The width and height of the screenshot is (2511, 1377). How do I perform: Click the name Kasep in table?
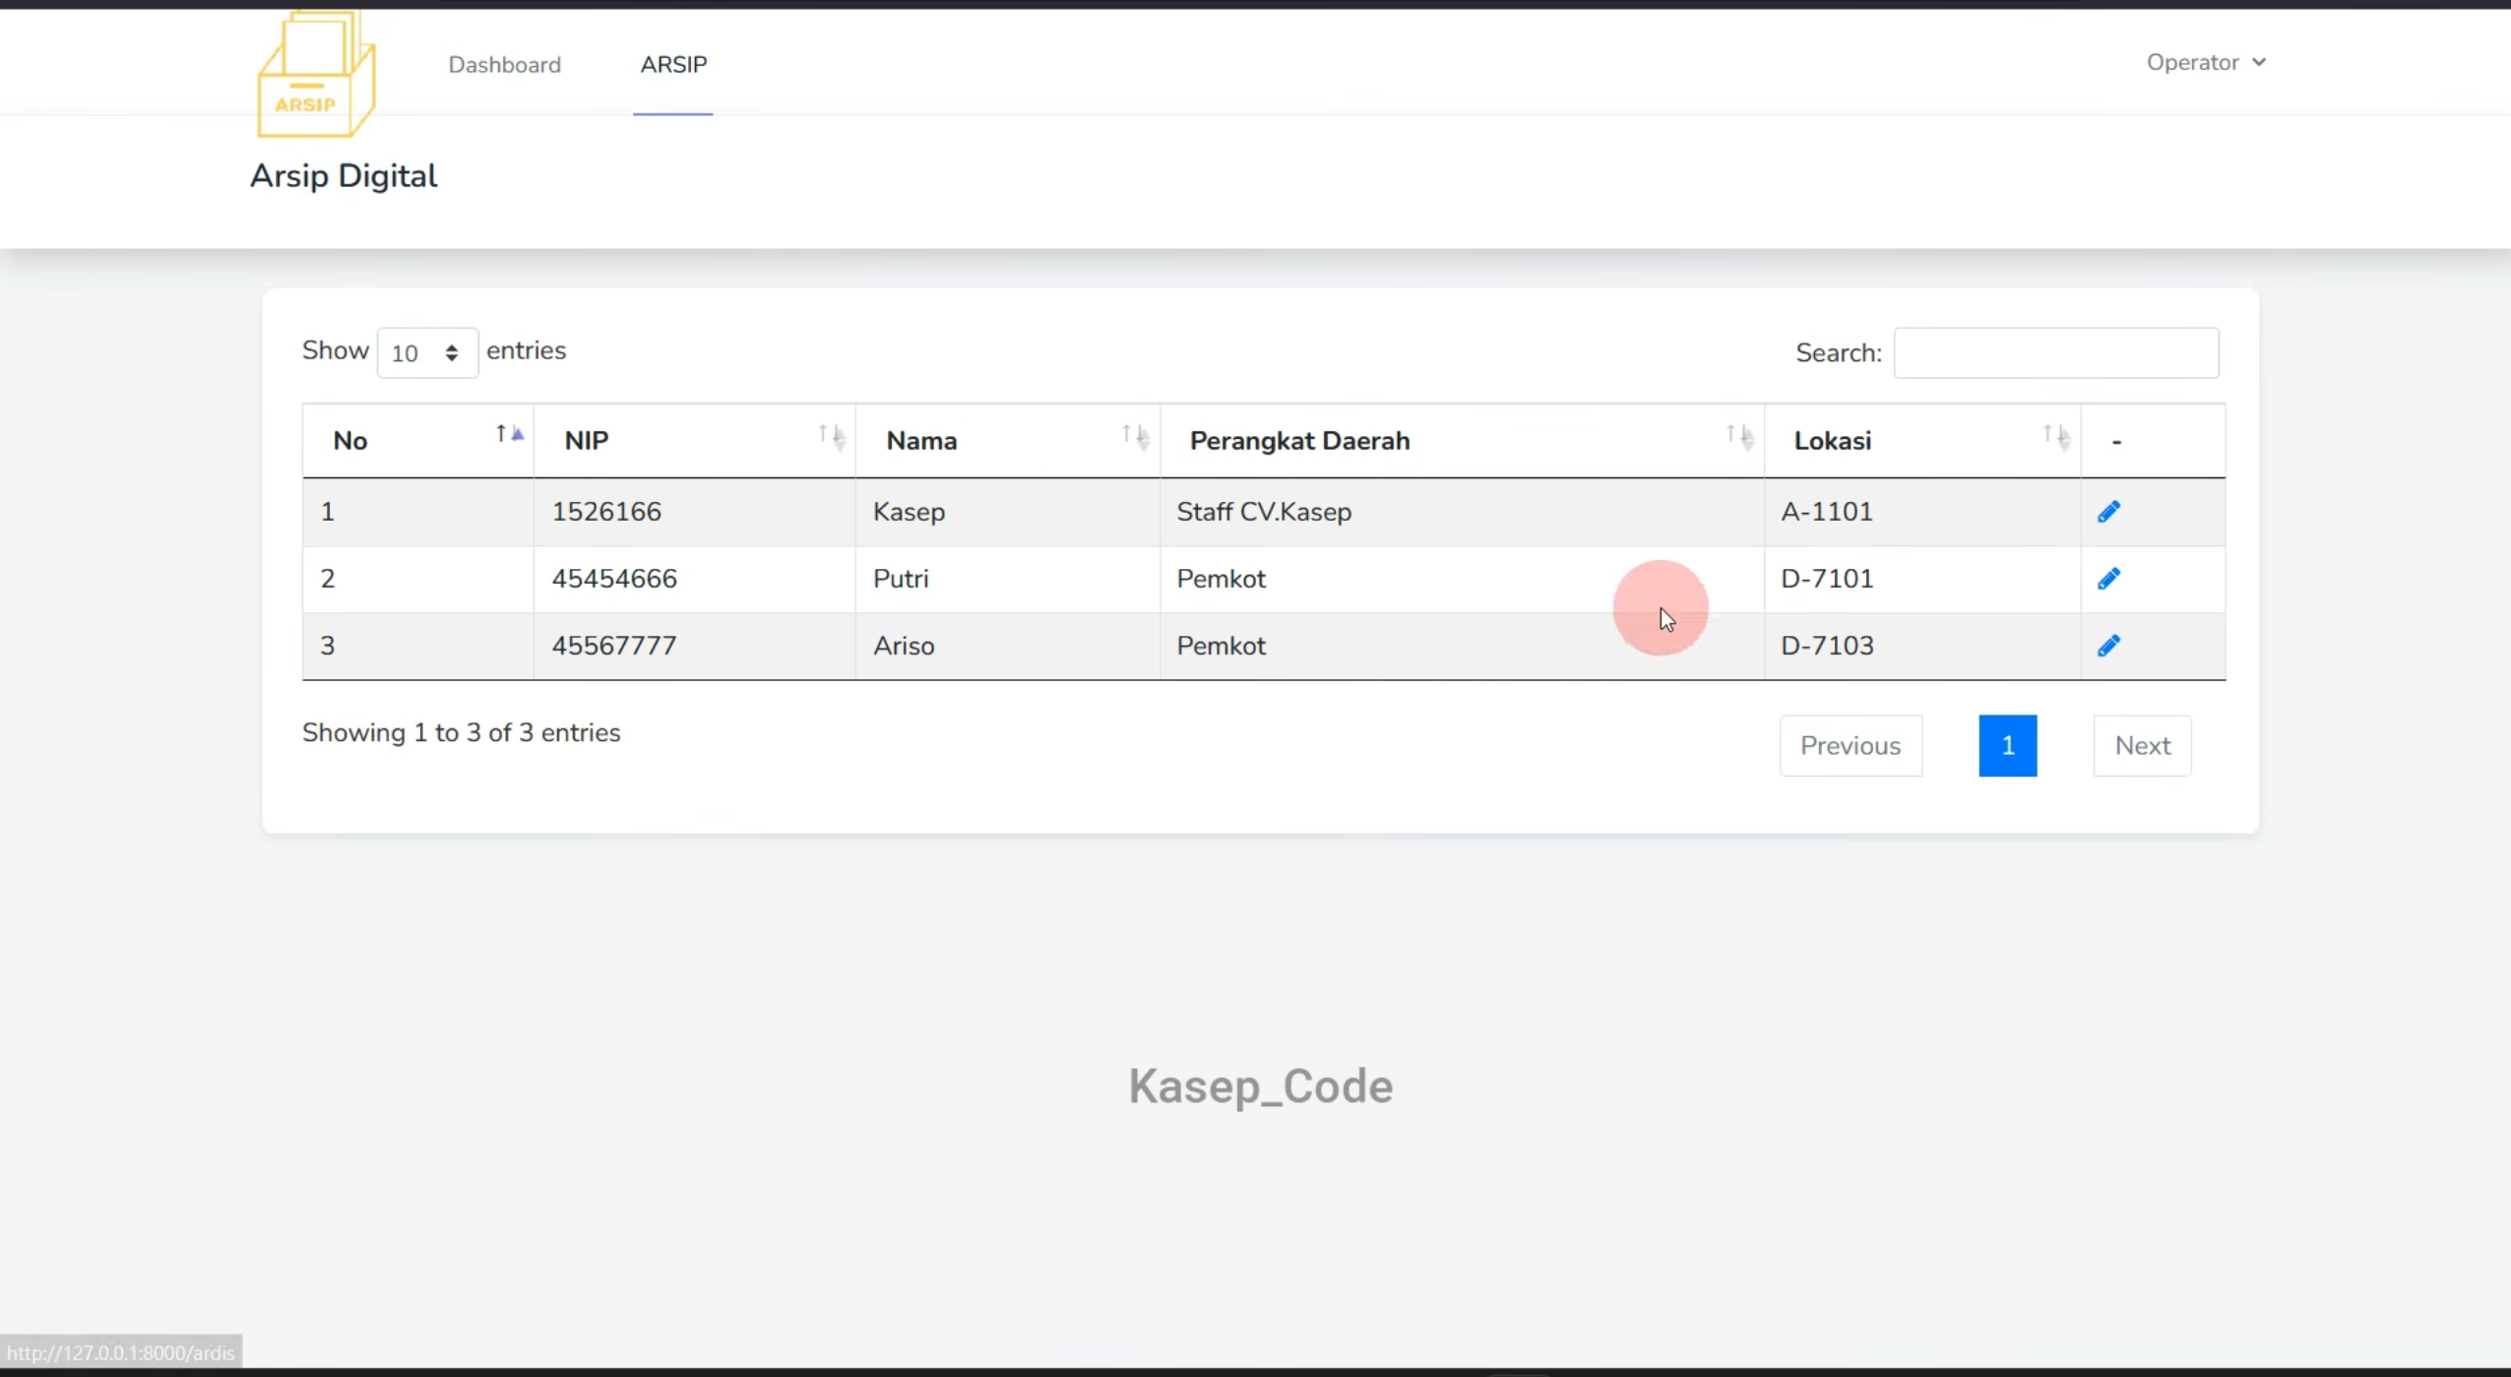909,512
